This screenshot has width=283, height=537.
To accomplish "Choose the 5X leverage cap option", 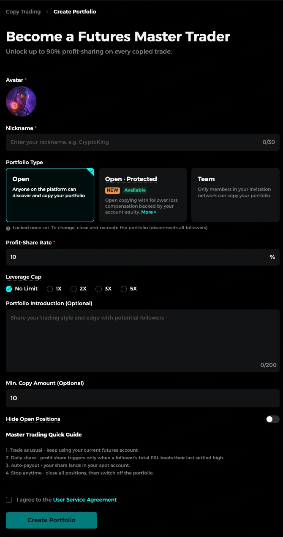I will [x=129, y=289].
